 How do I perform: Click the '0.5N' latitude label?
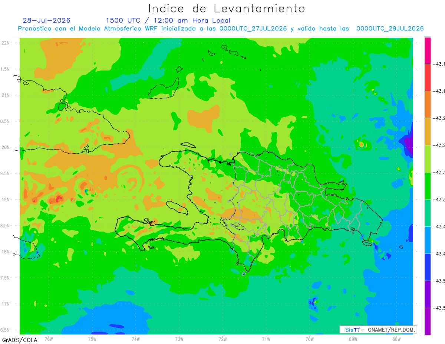point(5,121)
